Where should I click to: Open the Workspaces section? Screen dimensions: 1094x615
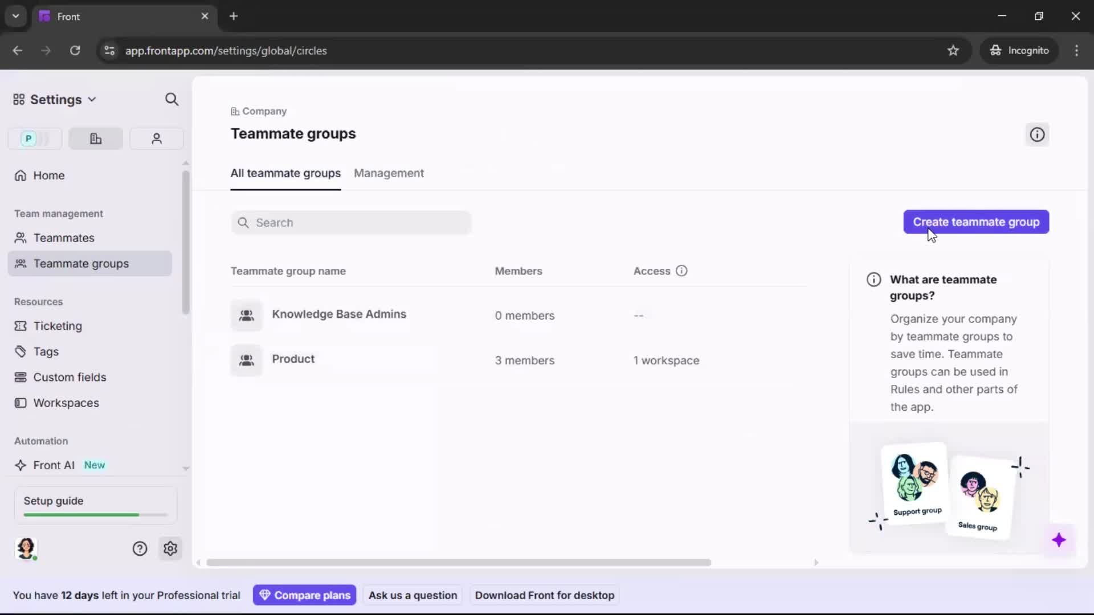[x=66, y=403]
